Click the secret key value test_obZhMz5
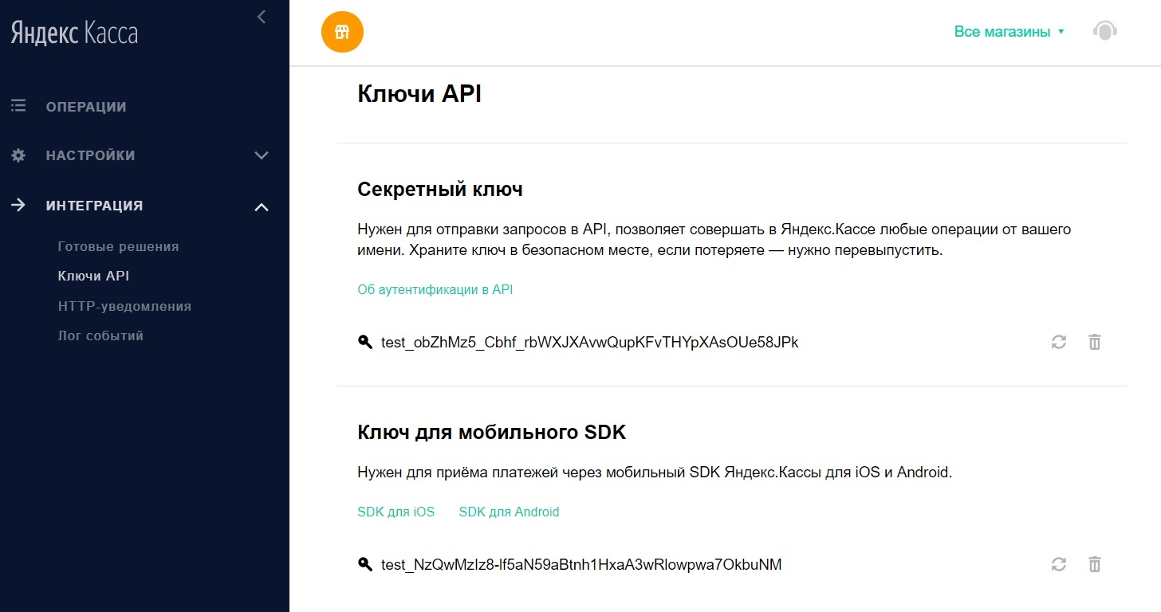 click(x=590, y=343)
